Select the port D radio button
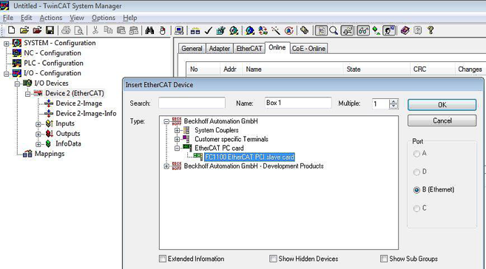 pyautogui.click(x=416, y=171)
